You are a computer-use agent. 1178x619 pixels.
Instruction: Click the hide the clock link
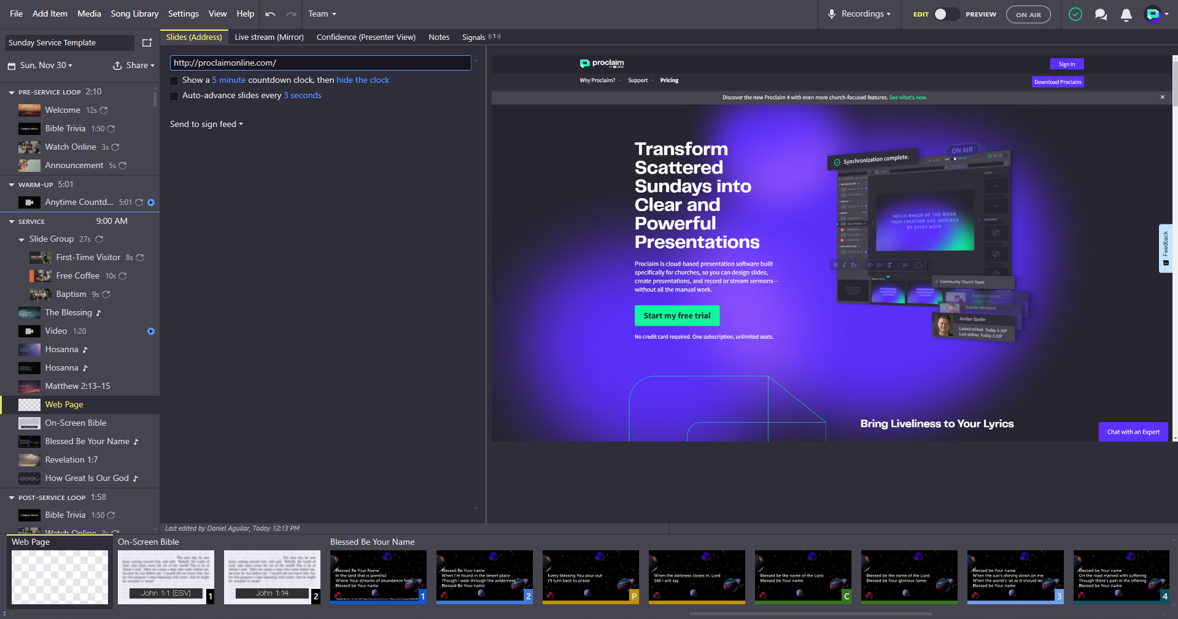363,80
